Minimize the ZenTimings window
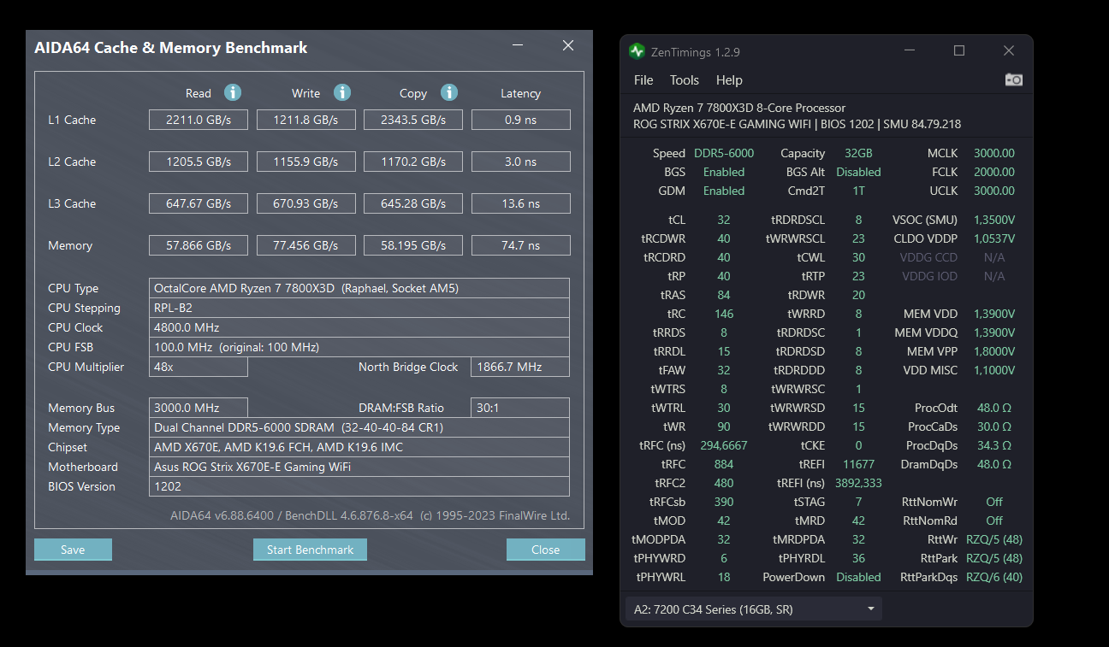This screenshot has height=647, width=1109. [909, 51]
